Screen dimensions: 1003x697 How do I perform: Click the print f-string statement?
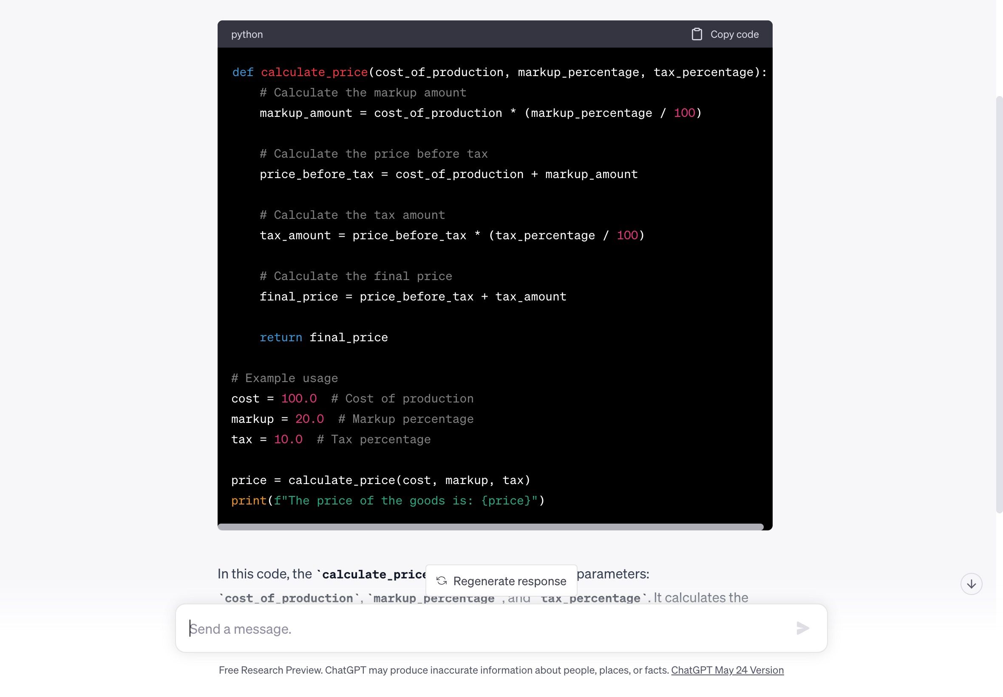click(x=388, y=501)
